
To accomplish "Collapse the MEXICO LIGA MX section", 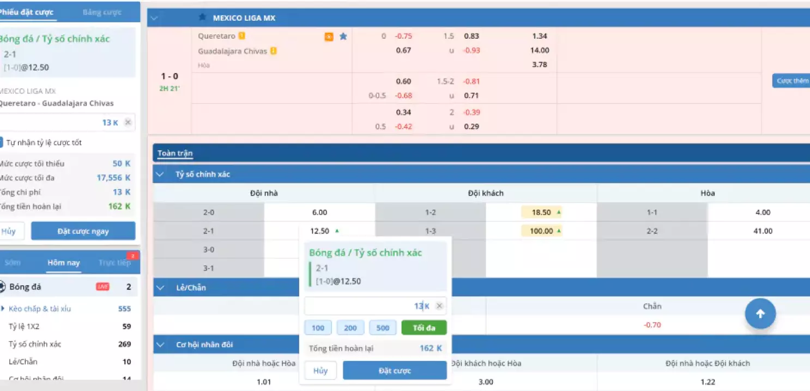I will point(155,17).
